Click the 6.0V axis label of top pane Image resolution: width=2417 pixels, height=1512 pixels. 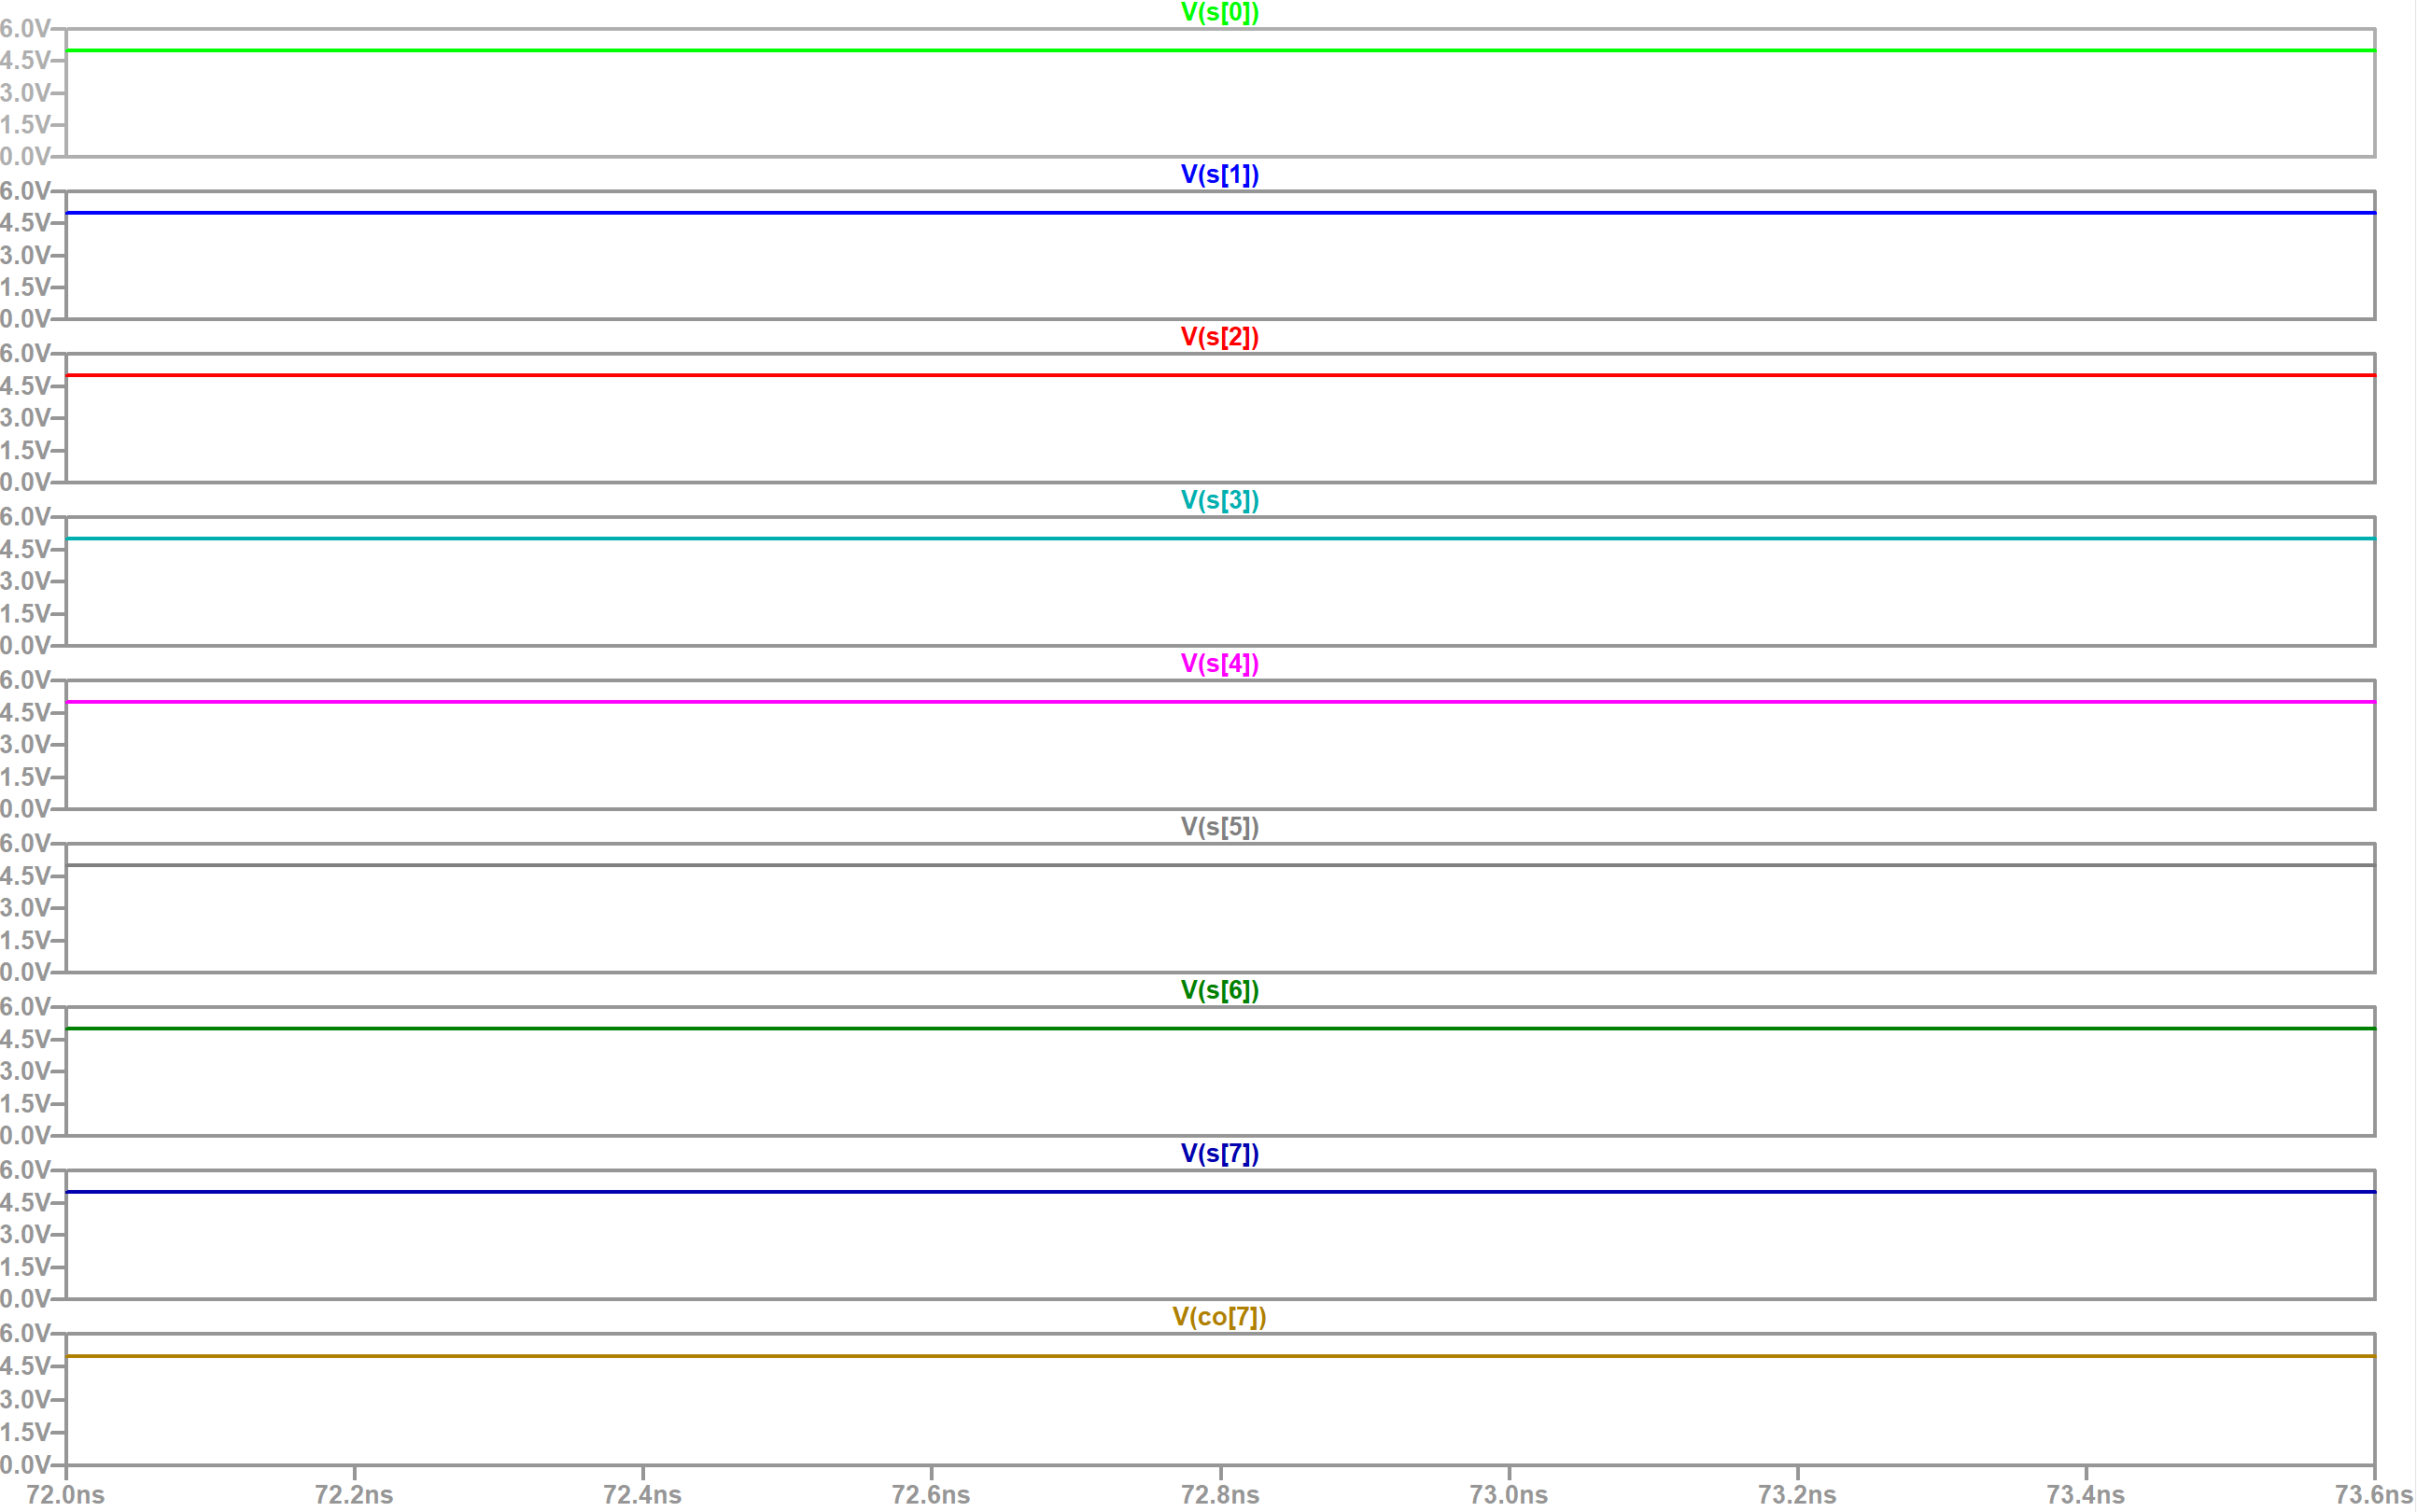[25, 29]
